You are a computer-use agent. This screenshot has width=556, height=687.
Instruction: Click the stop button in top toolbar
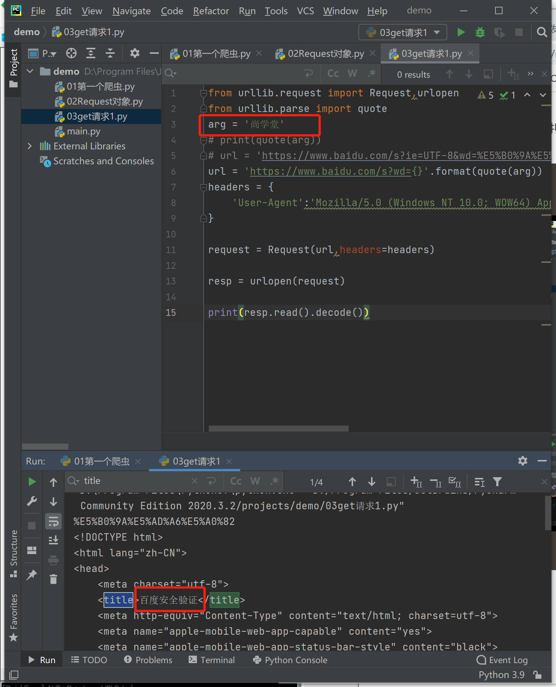point(519,32)
